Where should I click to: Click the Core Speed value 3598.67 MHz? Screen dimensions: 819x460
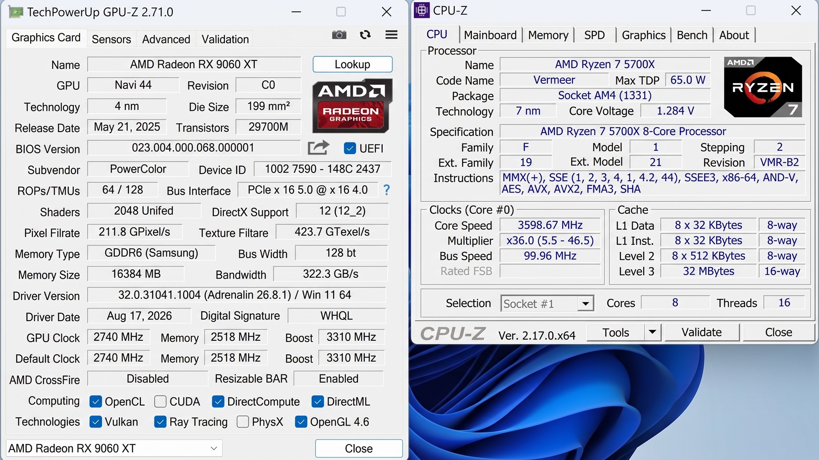pyautogui.click(x=550, y=225)
